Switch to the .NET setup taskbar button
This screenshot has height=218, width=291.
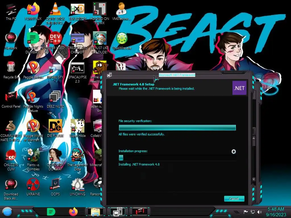pyautogui.click(x=118, y=212)
